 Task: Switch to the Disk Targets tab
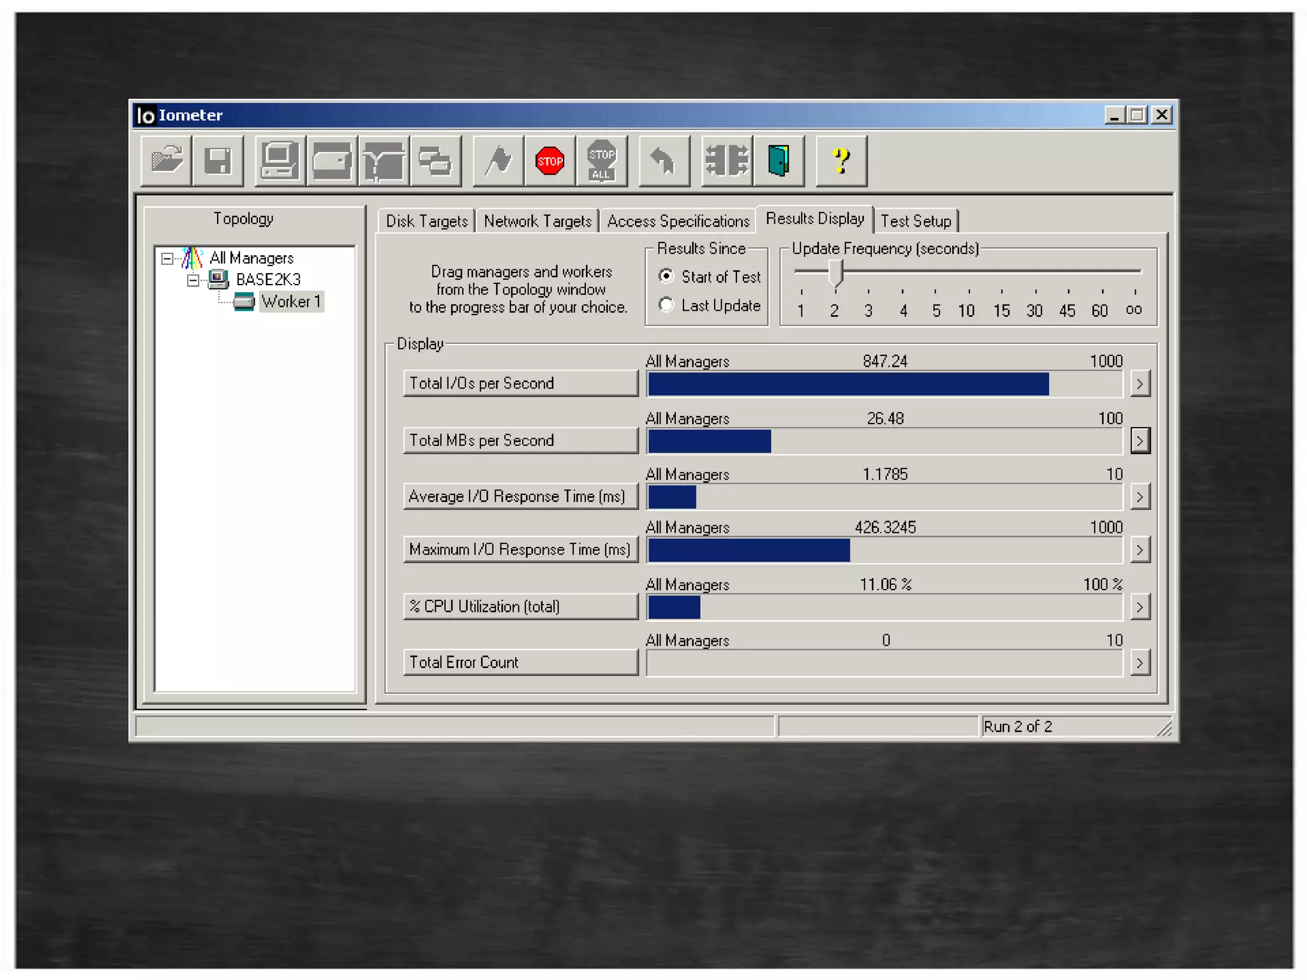[426, 221]
